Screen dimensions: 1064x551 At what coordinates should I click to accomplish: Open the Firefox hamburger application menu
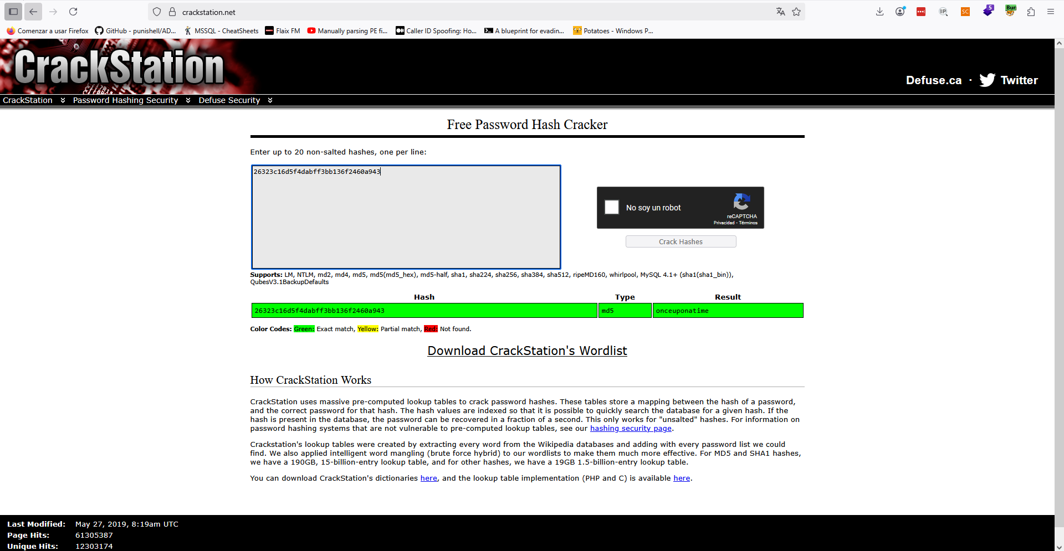1050,12
